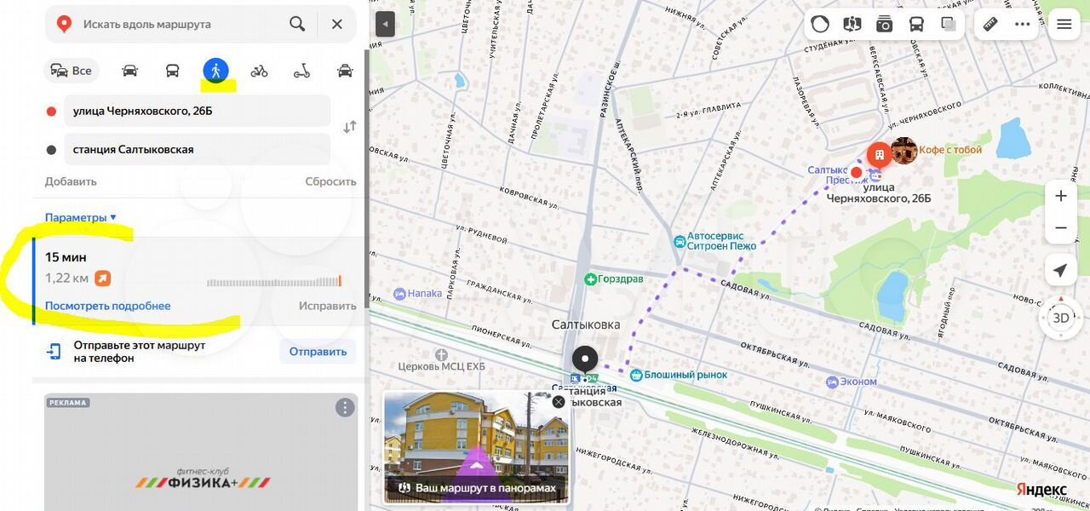Expand the Параметры route options
The width and height of the screenshot is (1090, 511).
click(80, 217)
